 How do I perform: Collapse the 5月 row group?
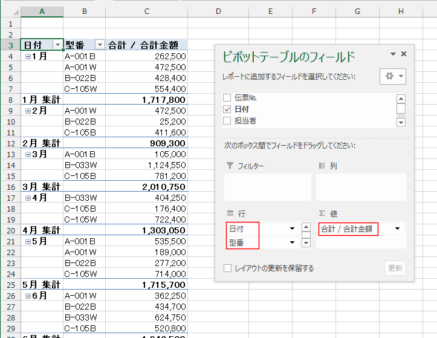(x=28, y=241)
